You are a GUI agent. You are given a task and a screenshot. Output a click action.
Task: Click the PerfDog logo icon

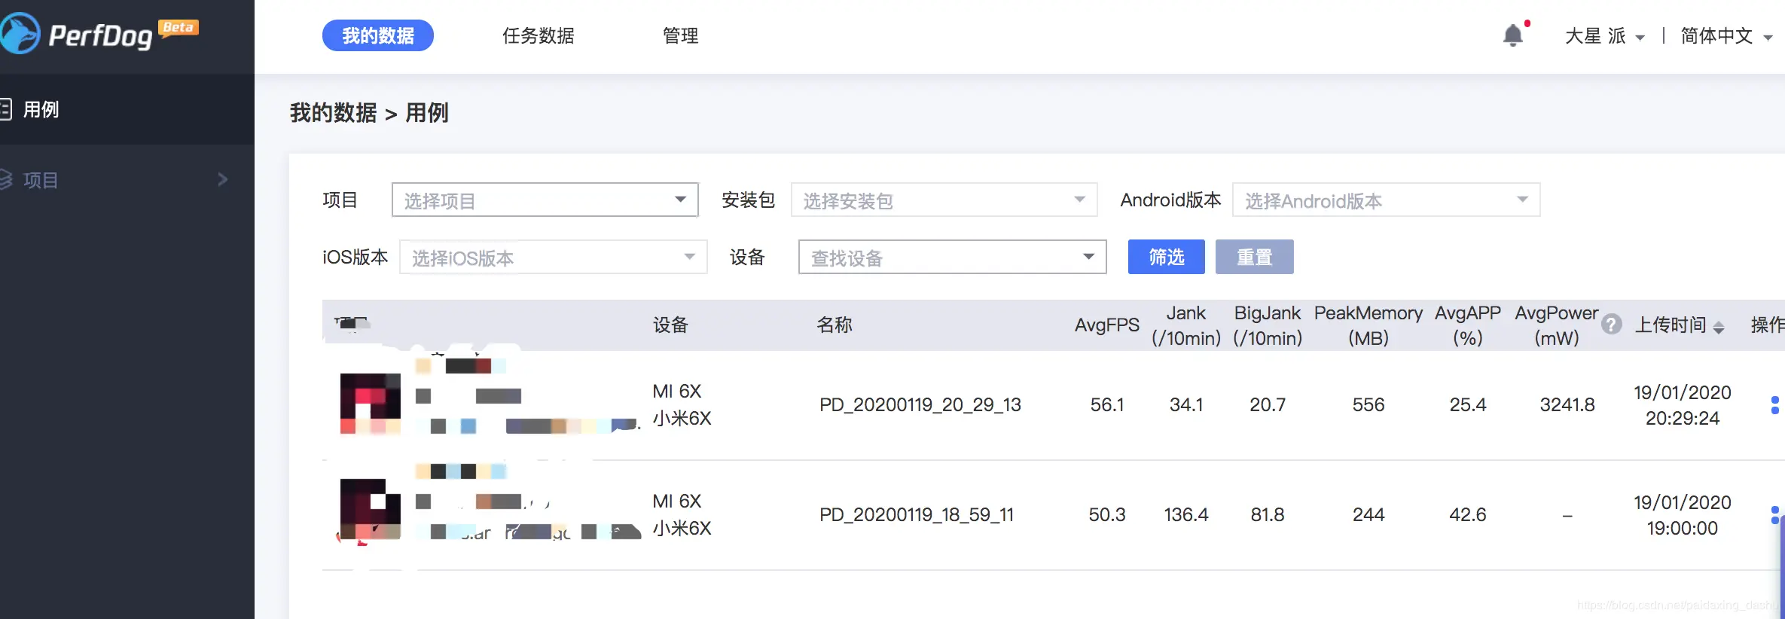[20, 34]
